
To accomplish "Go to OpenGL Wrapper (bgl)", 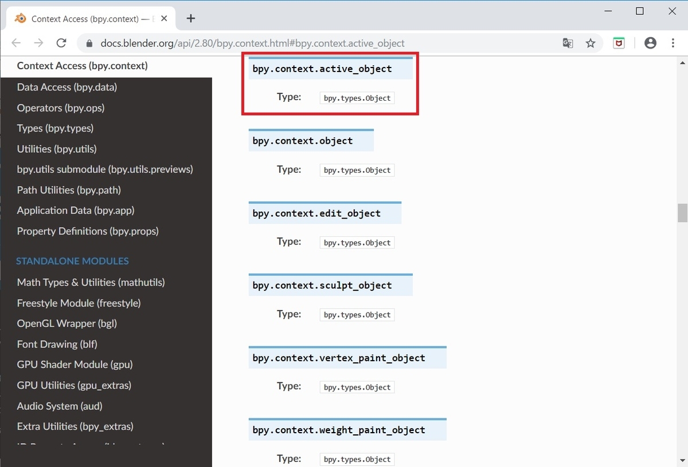I will click(67, 323).
